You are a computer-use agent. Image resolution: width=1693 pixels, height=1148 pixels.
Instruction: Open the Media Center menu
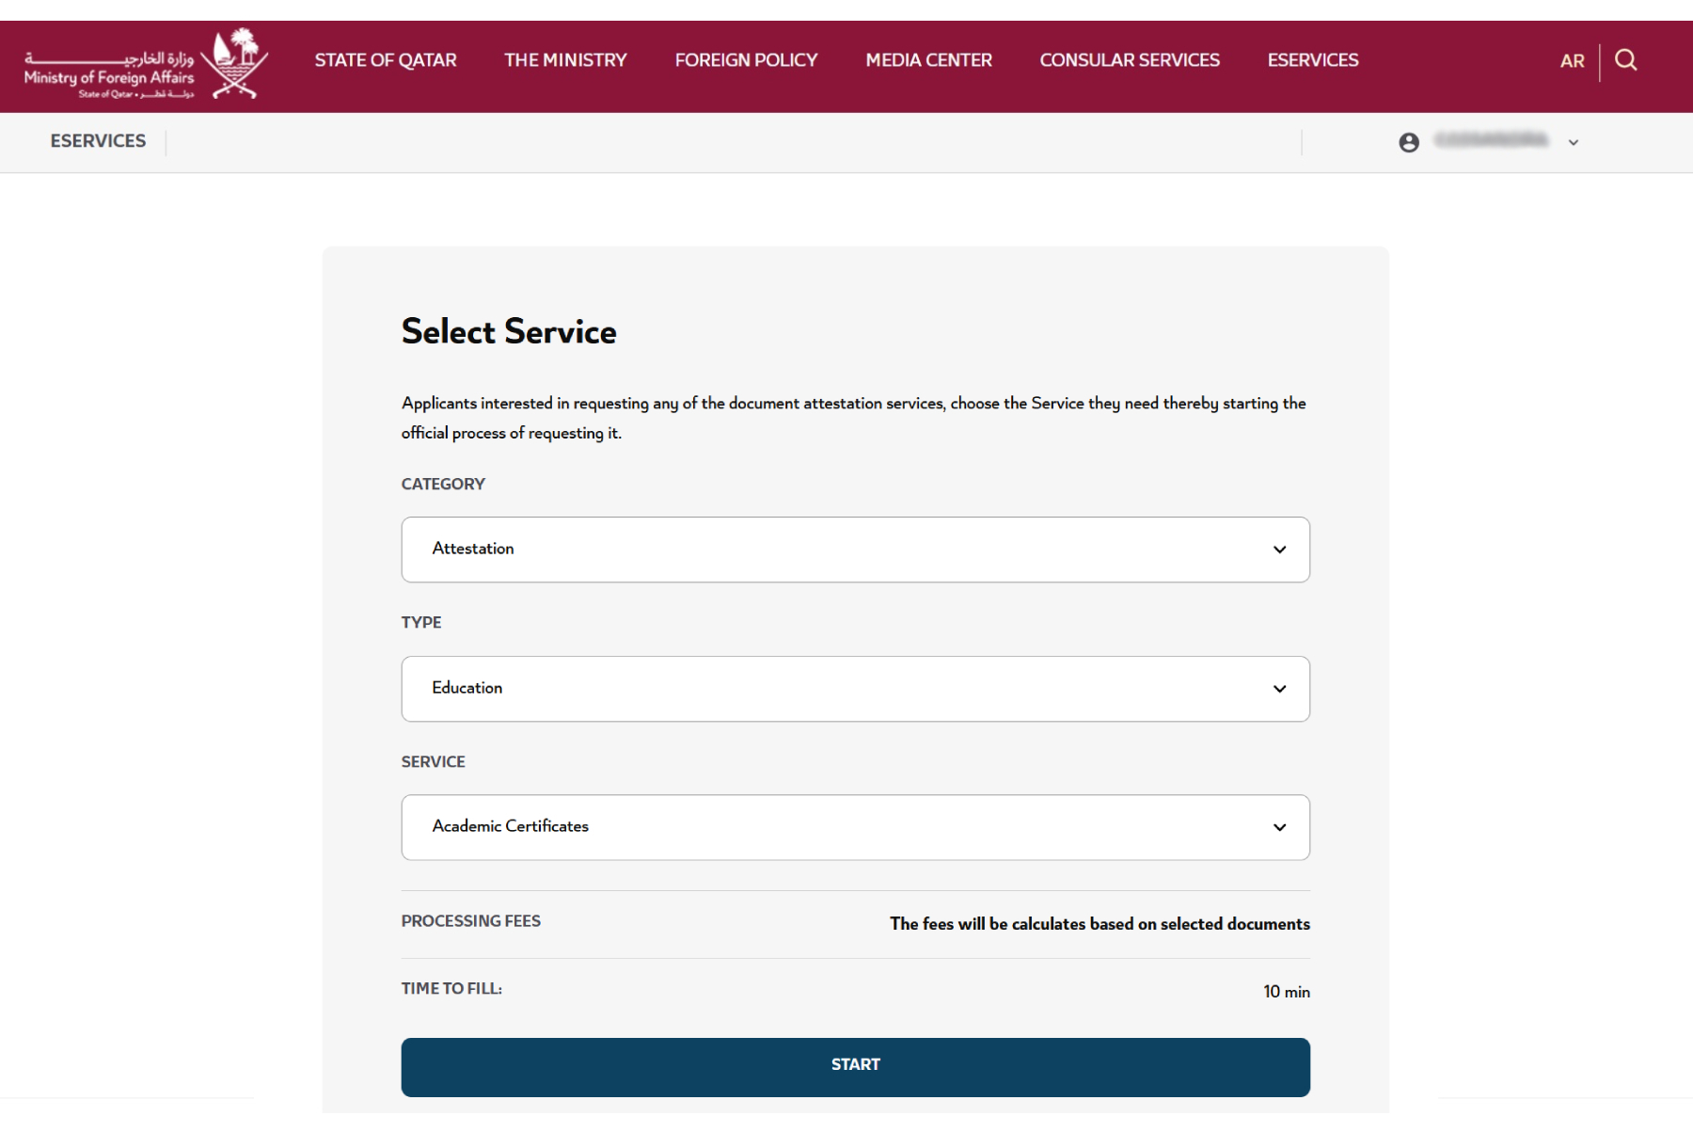point(928,60)
